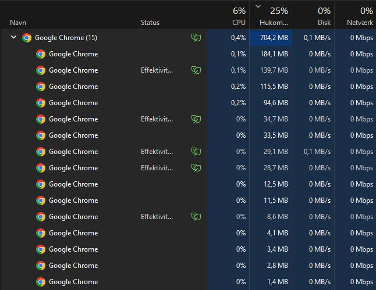Click Effektivit... status in the 8,6 MB row
This screenshot has width=376, height=290.
[157, 217]
